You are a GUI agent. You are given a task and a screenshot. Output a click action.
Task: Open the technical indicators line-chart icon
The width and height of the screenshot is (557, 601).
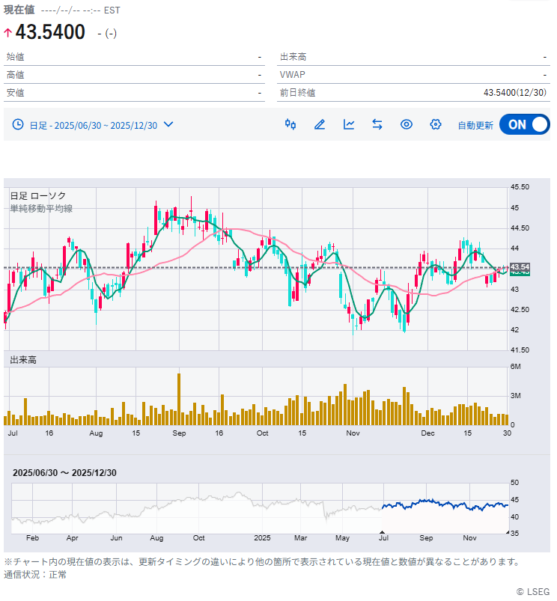349,124
